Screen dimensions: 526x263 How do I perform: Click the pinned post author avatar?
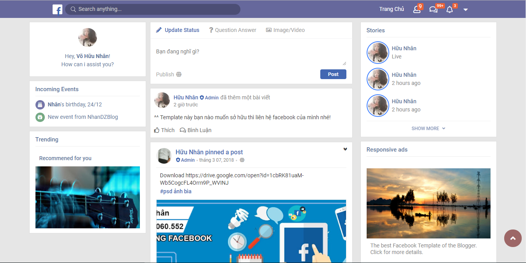click(x=164, y=156)
